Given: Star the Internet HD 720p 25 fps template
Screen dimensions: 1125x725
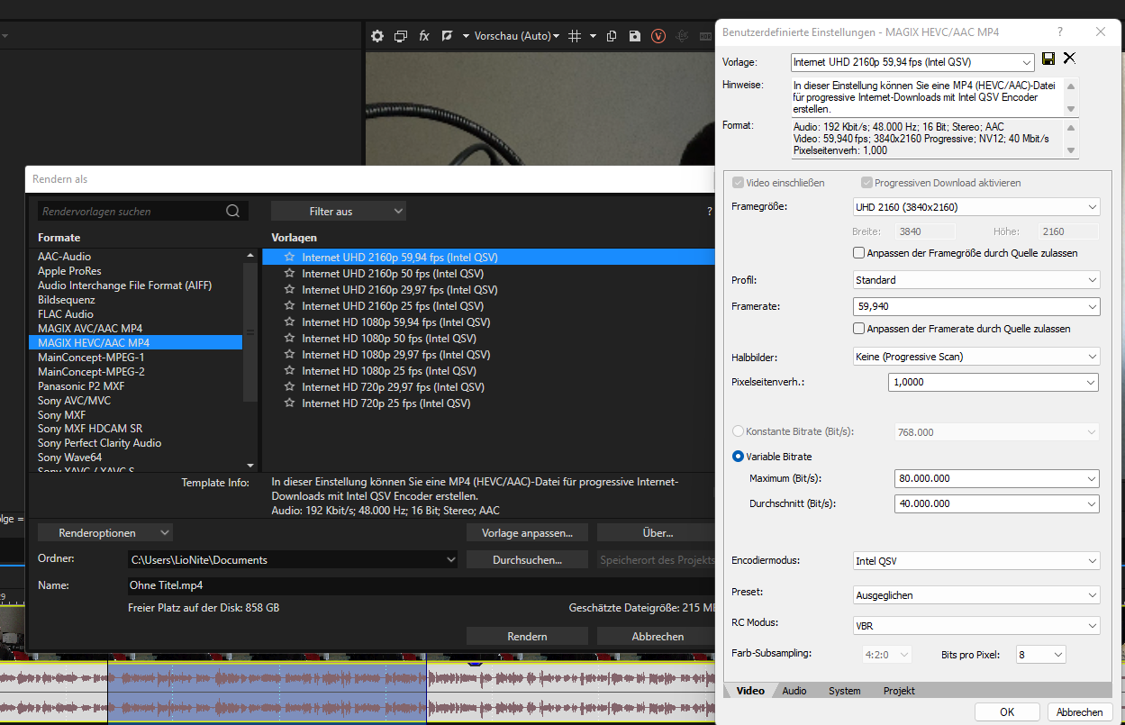Looking at the screenshot, I should click(289, 403).
